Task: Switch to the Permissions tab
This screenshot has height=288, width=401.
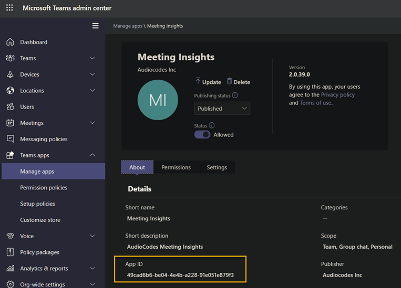Action: [176, 167]
